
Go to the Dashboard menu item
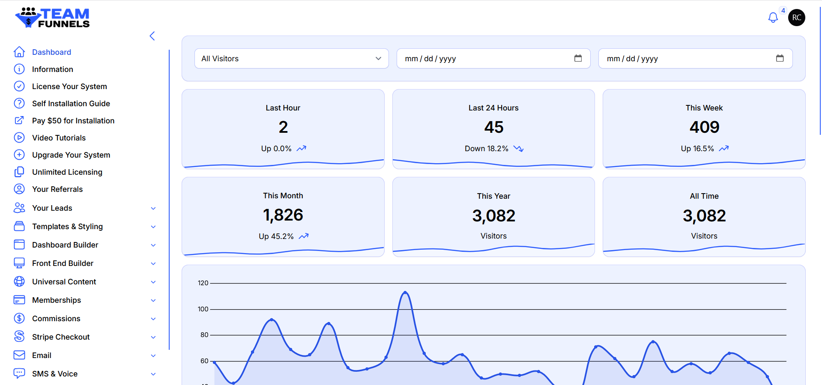(x=51, y=52)
